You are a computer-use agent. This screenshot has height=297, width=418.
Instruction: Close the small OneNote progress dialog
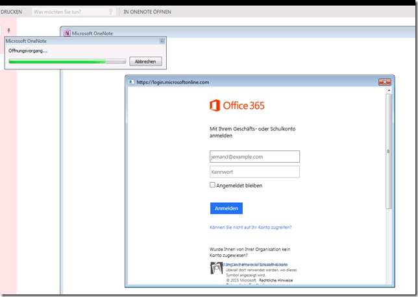(162, 41)
